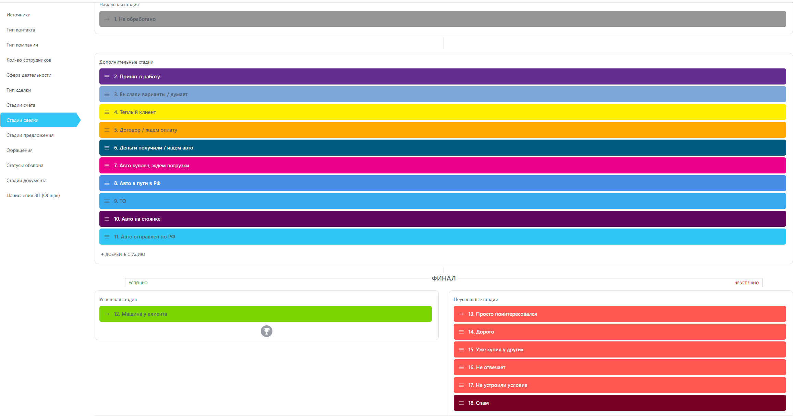Screen dimensions: 793x416
Task: Open Стадии документа item
Action: 26,181
